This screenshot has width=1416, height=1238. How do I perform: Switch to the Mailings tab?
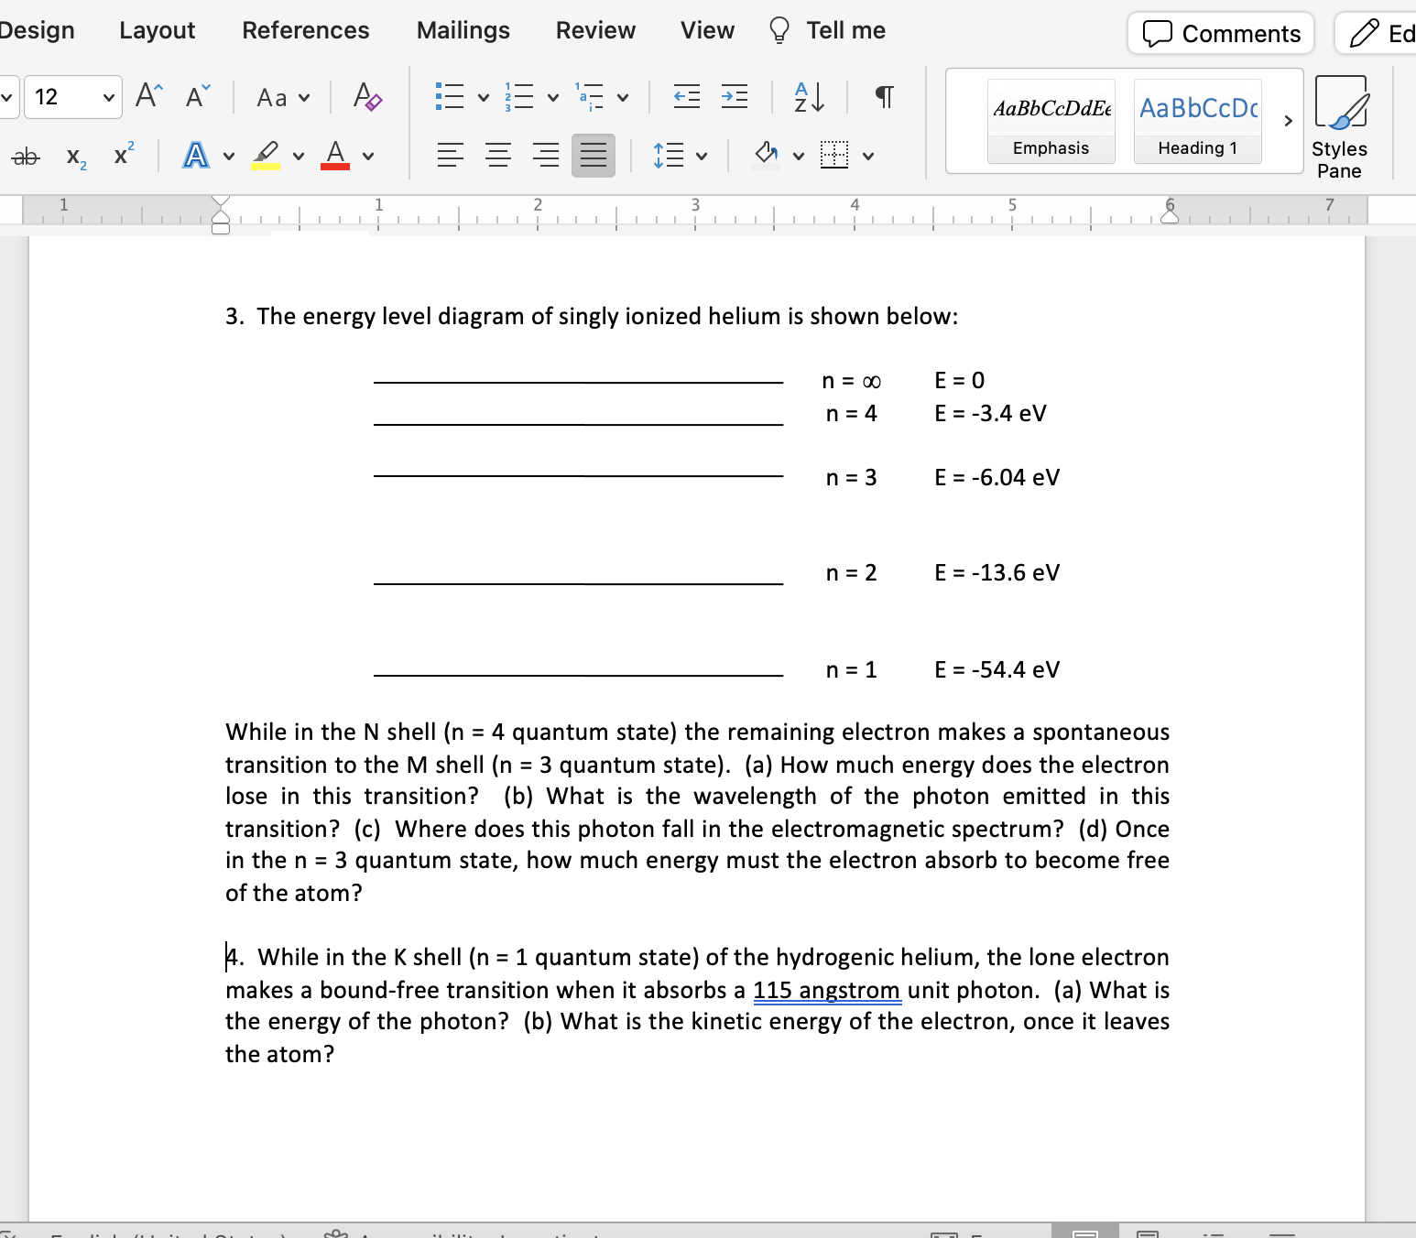click(x=463, y=30)
